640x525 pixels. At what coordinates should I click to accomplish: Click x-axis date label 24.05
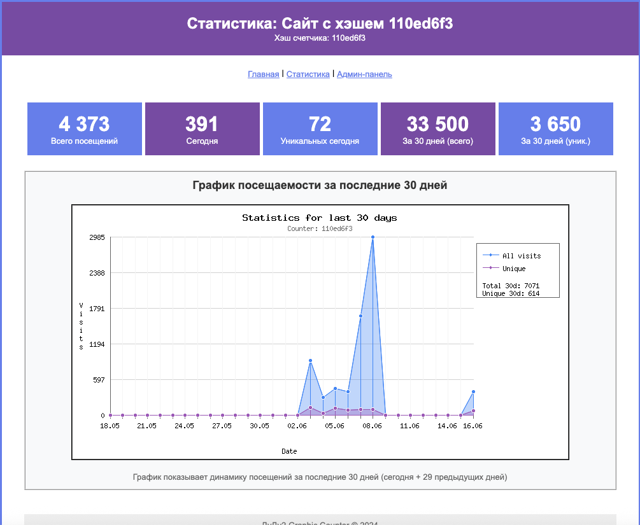(x=185, y=426)
